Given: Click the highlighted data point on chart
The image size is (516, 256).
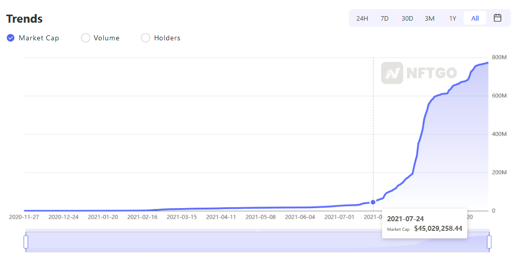Looking at the screenshot, I should click(x=373, y=202).
